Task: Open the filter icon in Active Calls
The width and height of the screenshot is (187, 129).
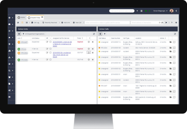Action: click(x=105, y=34)
